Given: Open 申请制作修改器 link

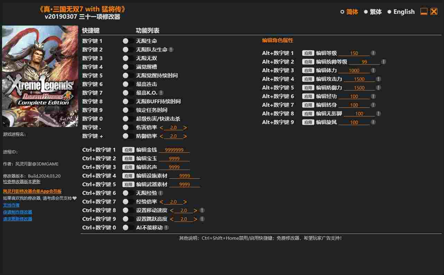Looking at the screenshot, I should [x=18, y=212].
